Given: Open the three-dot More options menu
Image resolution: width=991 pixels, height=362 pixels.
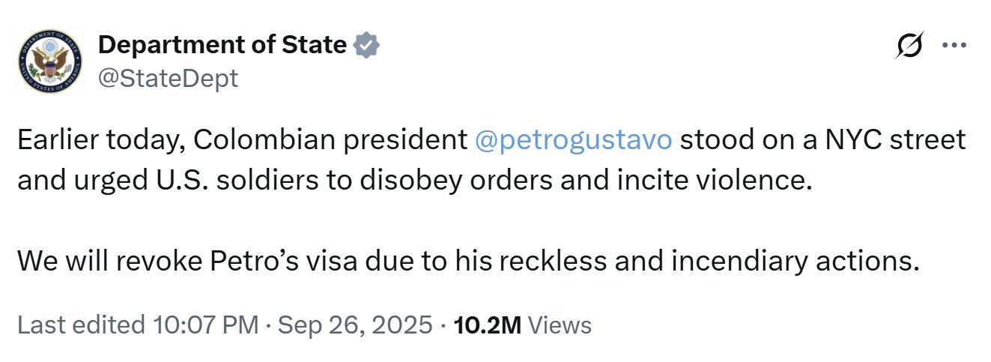Looking at the screenshot, I should [x=954, y=45].
